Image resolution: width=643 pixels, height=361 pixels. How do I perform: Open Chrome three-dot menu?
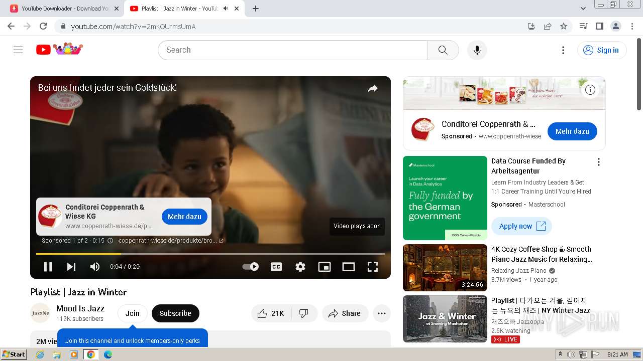[x=632, y=26]
